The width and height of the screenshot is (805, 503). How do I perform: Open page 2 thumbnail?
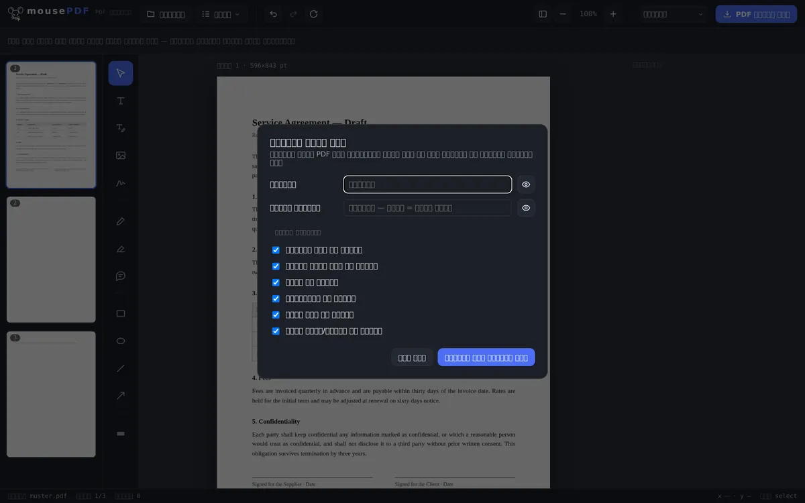click(51, 260)
